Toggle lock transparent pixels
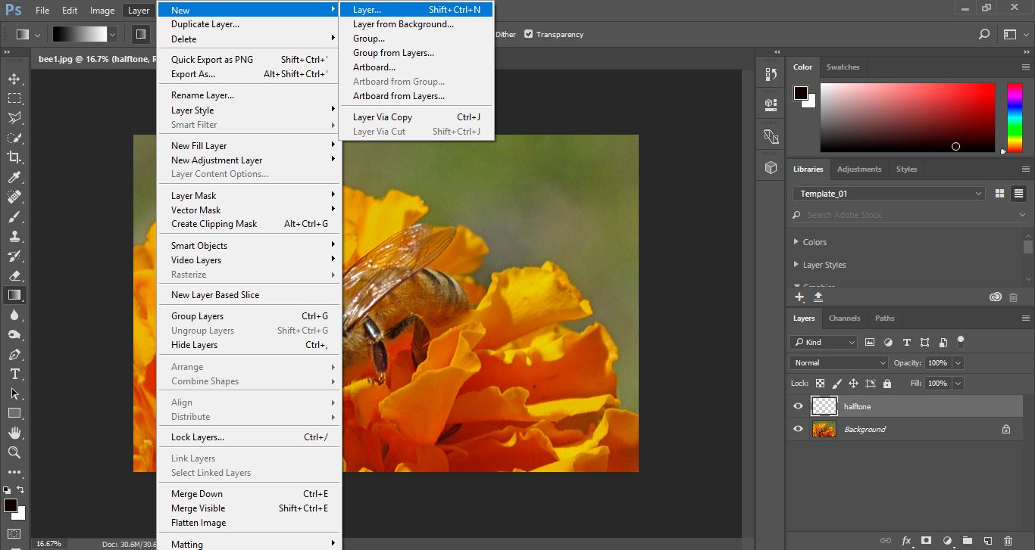The height and width of the screenshot is (550, 1035). point(821,384)
